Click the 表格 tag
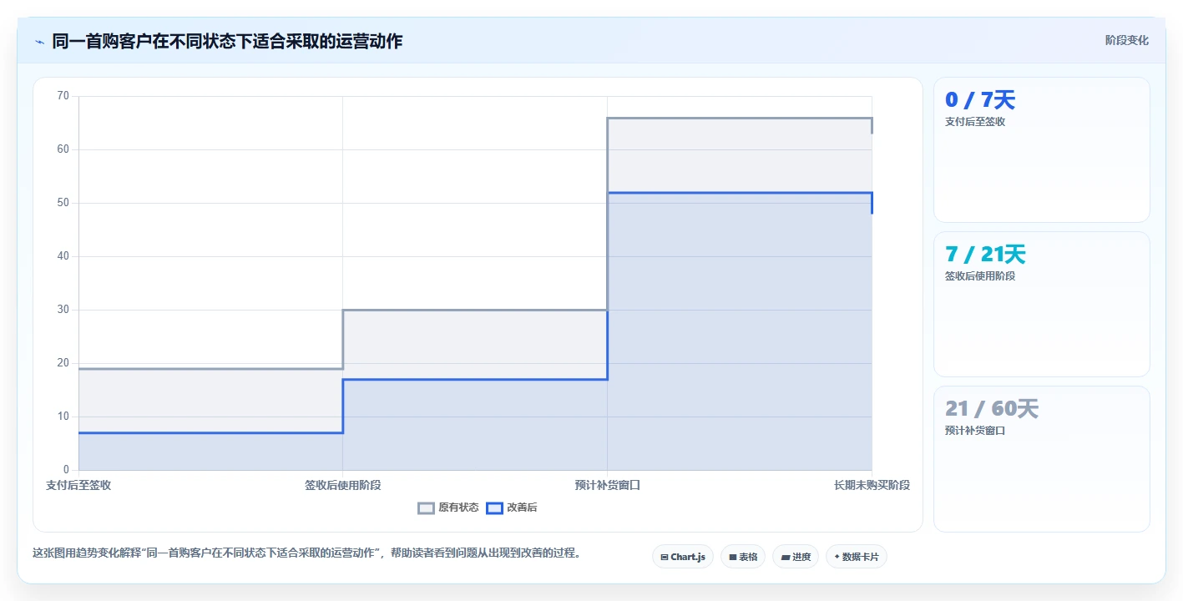1183x601 pixels. 742,557
